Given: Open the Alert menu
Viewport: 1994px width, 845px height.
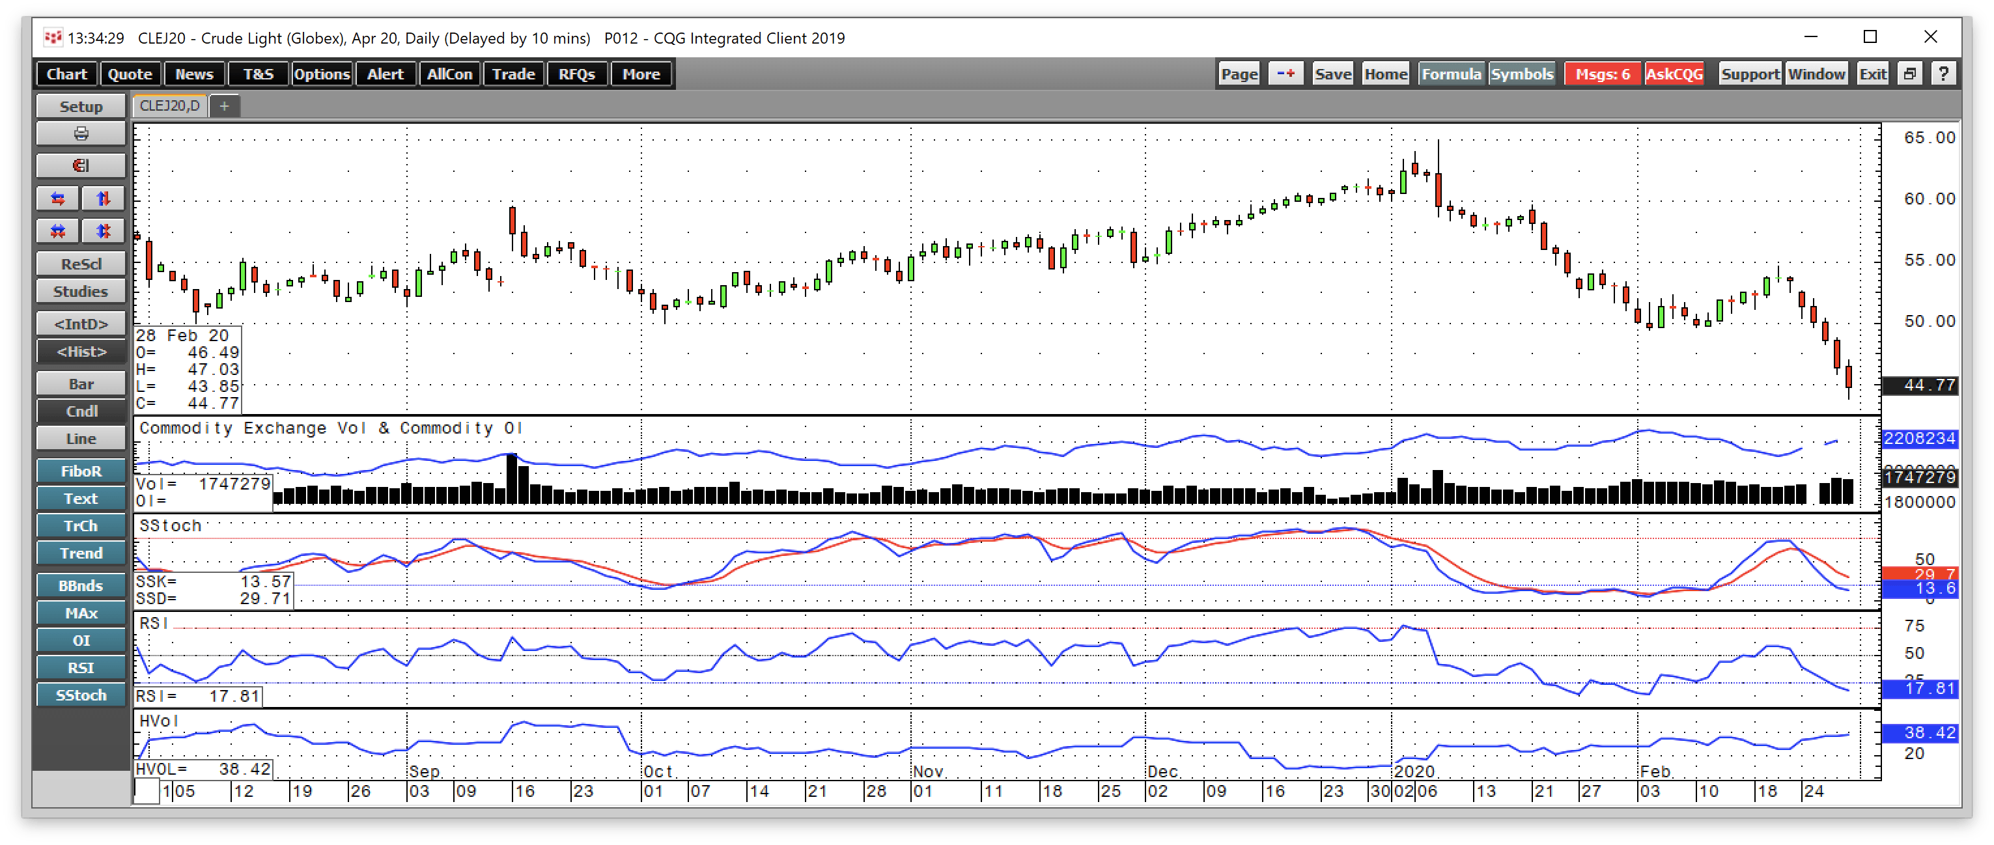Looking at the screenshot, I should click(386, 74).
